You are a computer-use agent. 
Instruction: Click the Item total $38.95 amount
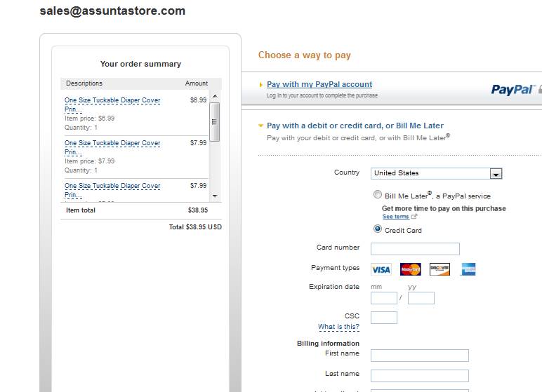pos(198,210)
